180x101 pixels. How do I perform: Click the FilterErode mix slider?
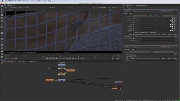[156, 61]
